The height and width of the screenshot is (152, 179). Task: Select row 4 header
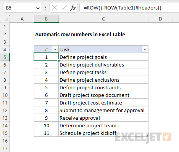pyautogui.click(x=5, y=49)
